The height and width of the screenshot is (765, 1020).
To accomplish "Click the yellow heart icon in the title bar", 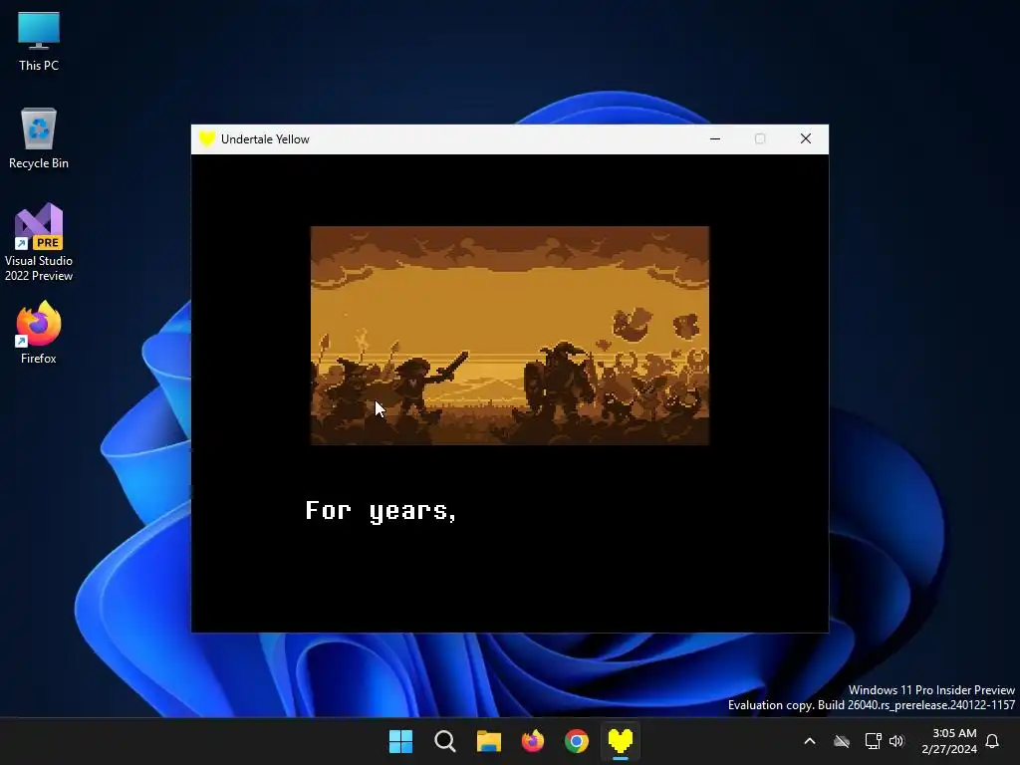I will click(207, 139).
